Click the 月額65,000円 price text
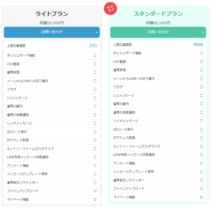Screen dimensions: 211x209 point(158,23)
